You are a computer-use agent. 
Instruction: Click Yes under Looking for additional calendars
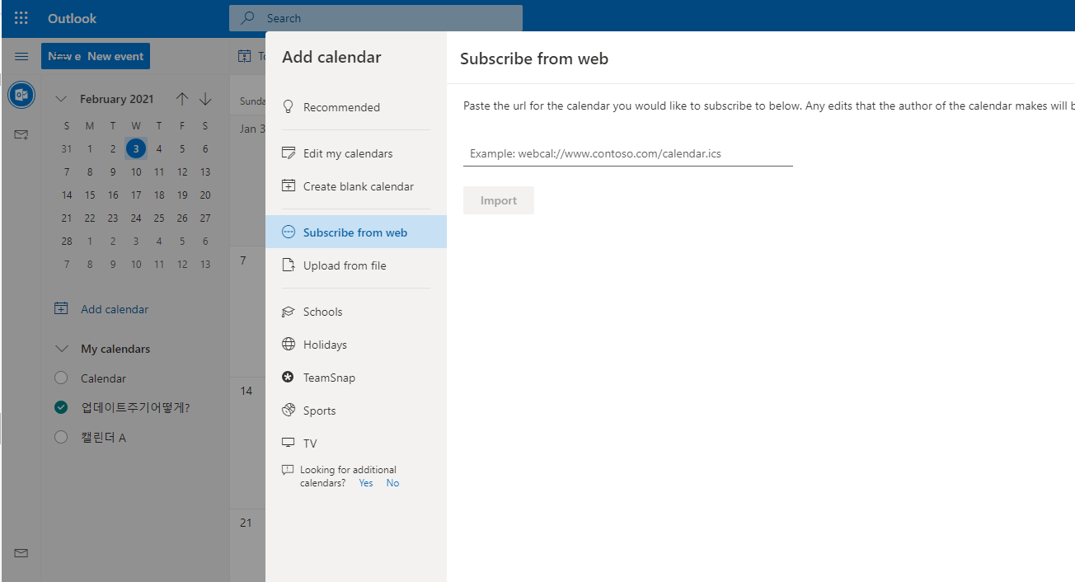365,482
